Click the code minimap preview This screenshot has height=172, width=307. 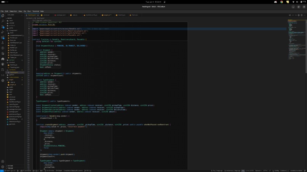click(x=296, y=39)
